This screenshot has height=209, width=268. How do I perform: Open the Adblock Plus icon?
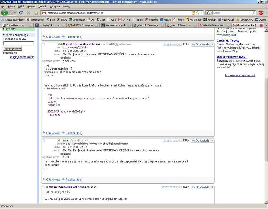[261, 13]
